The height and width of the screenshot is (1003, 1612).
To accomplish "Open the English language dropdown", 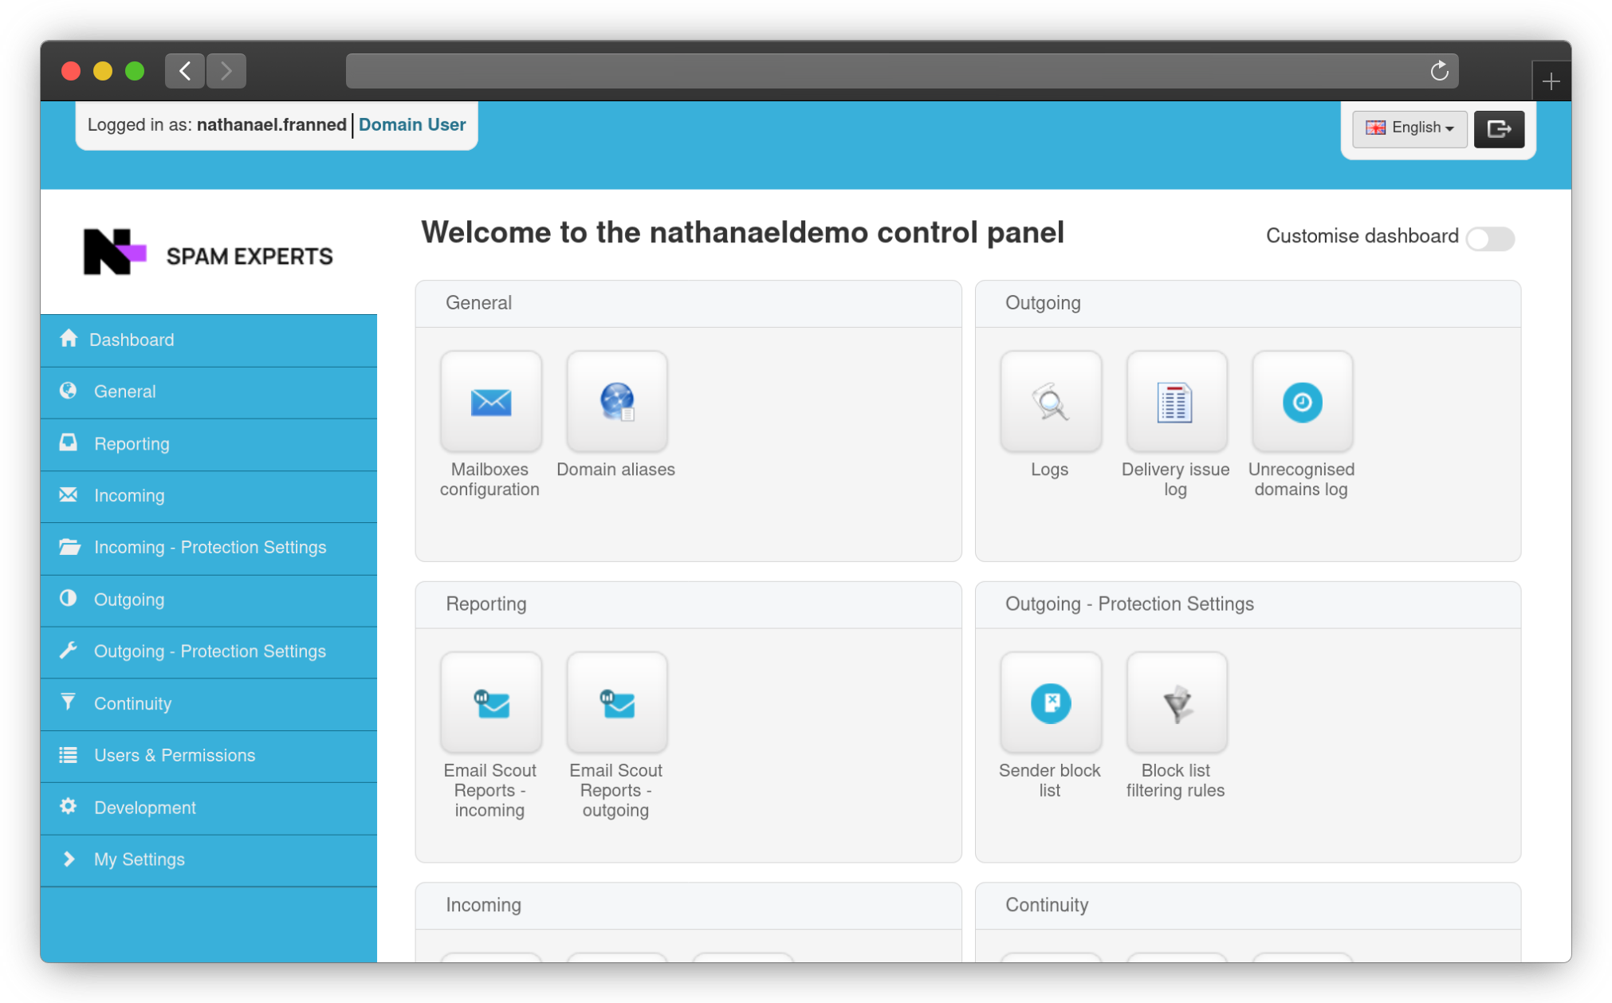I will (x=1410, y=129).
